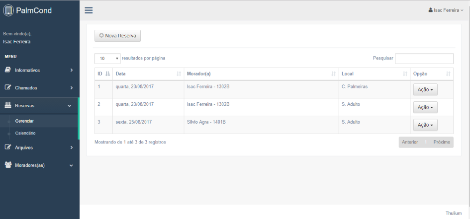Image resolution: width=470 pixels, height=219 pixels.
Task: Open Ação dropdown for reservation ID 2
Action: point(425,107)
